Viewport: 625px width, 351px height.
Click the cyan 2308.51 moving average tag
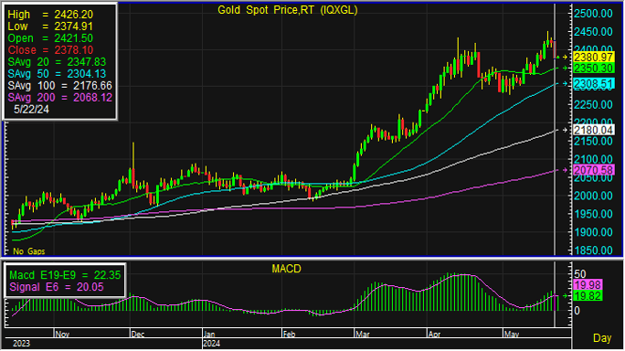(x=593, y=84)
